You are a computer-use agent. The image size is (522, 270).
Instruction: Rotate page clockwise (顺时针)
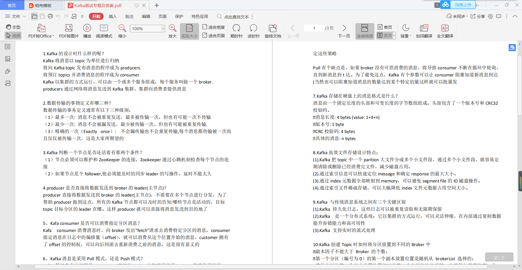click(237, 31)
